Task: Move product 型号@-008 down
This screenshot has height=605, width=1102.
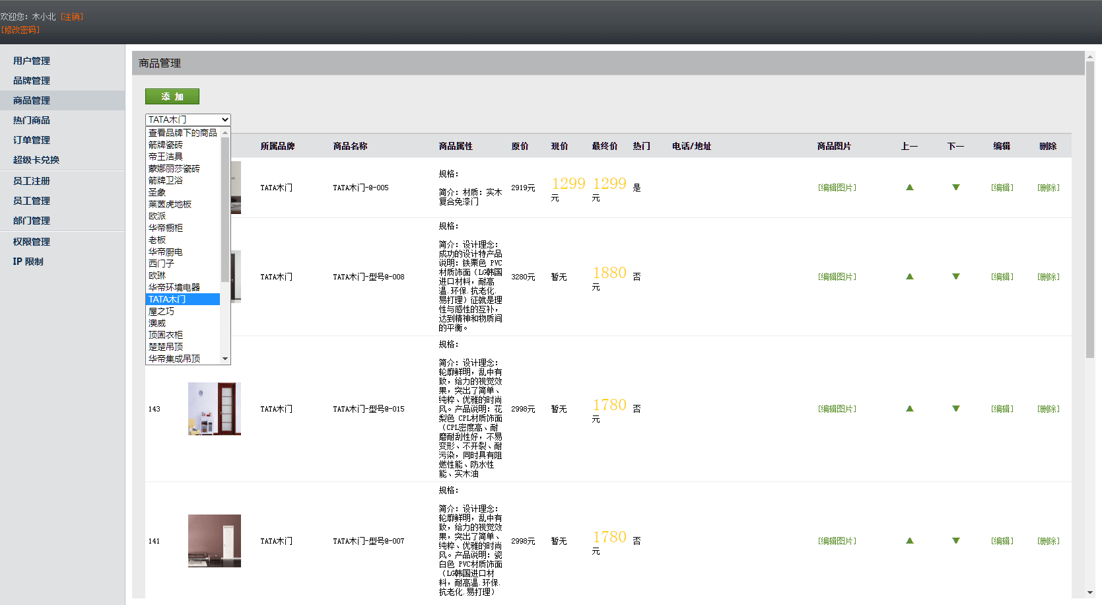Action: 955,277
